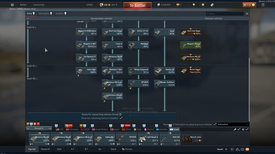The image size is (275, 154).
Task: Select Sho't Kal Gimel vehicle
Action: [112, 32]
